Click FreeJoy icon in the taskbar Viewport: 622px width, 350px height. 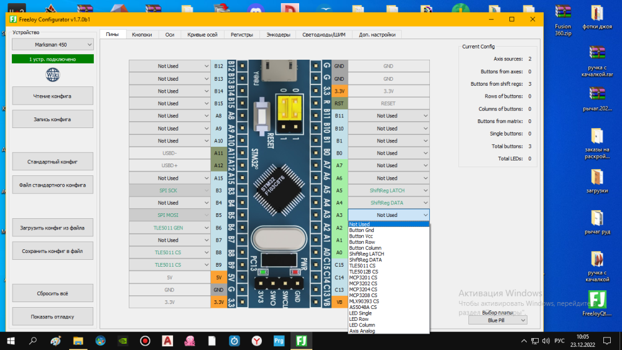pyautogui.click(x=301, y=341)
